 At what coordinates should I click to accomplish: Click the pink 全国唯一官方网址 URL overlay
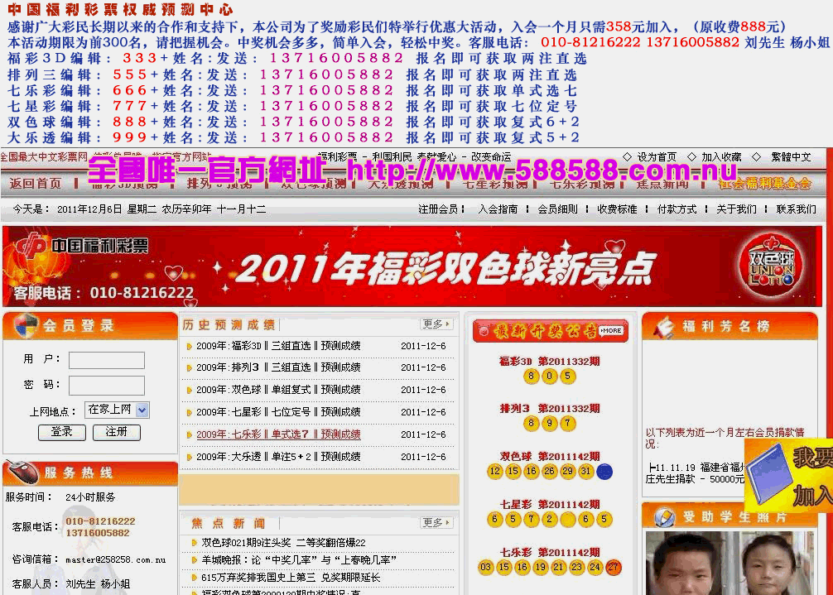tap(412, 170)
